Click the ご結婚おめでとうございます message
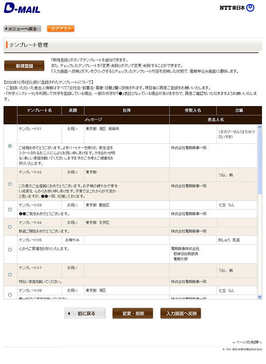The image size is (266, 364). 67,155
